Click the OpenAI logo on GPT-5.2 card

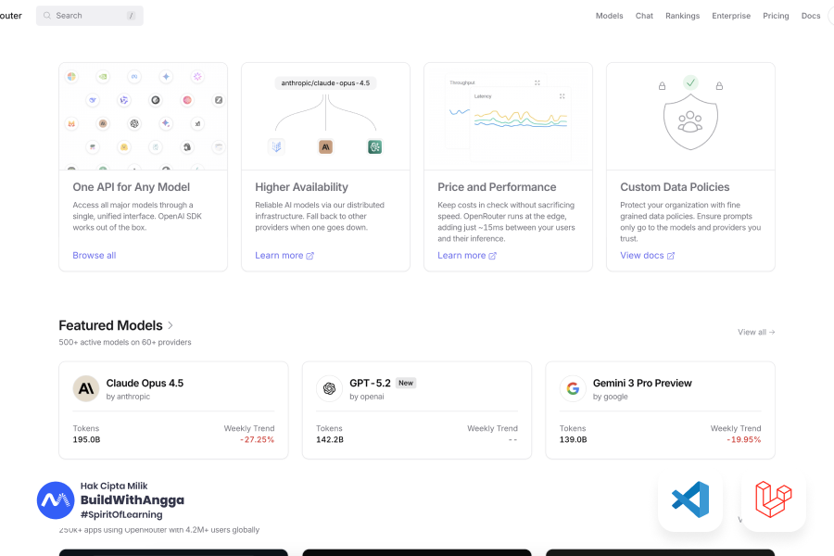(327, 389)
